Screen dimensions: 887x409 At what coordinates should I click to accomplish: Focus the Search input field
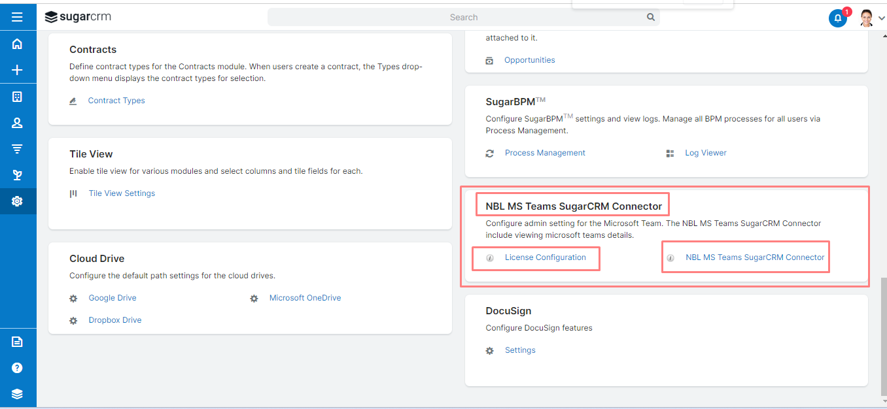464,17
